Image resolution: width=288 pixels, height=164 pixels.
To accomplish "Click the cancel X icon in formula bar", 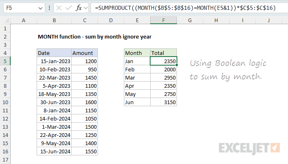I will pos(59,8).
